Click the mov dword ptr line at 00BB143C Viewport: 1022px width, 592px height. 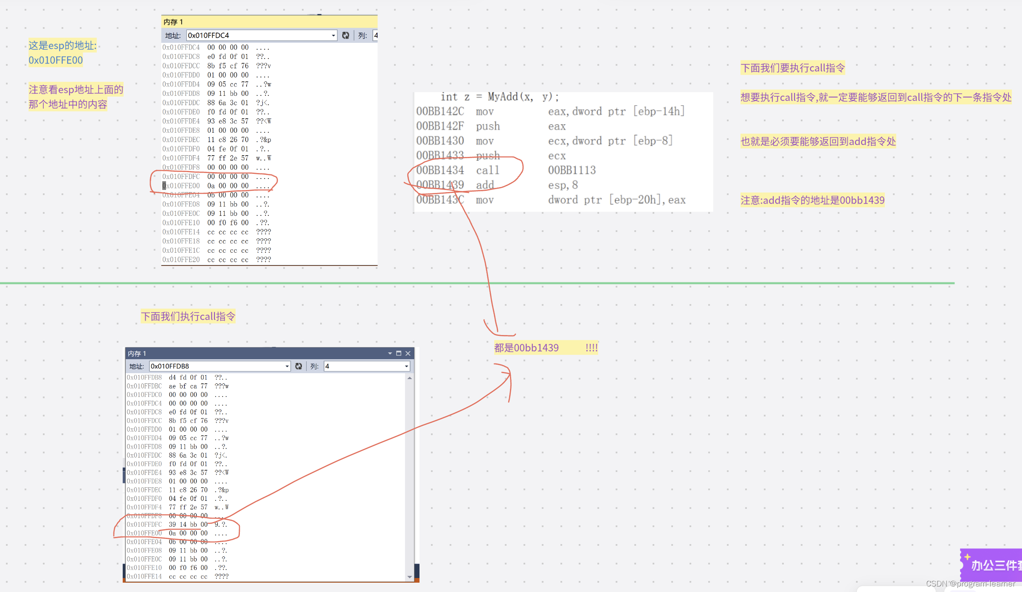tap(551, 200)
